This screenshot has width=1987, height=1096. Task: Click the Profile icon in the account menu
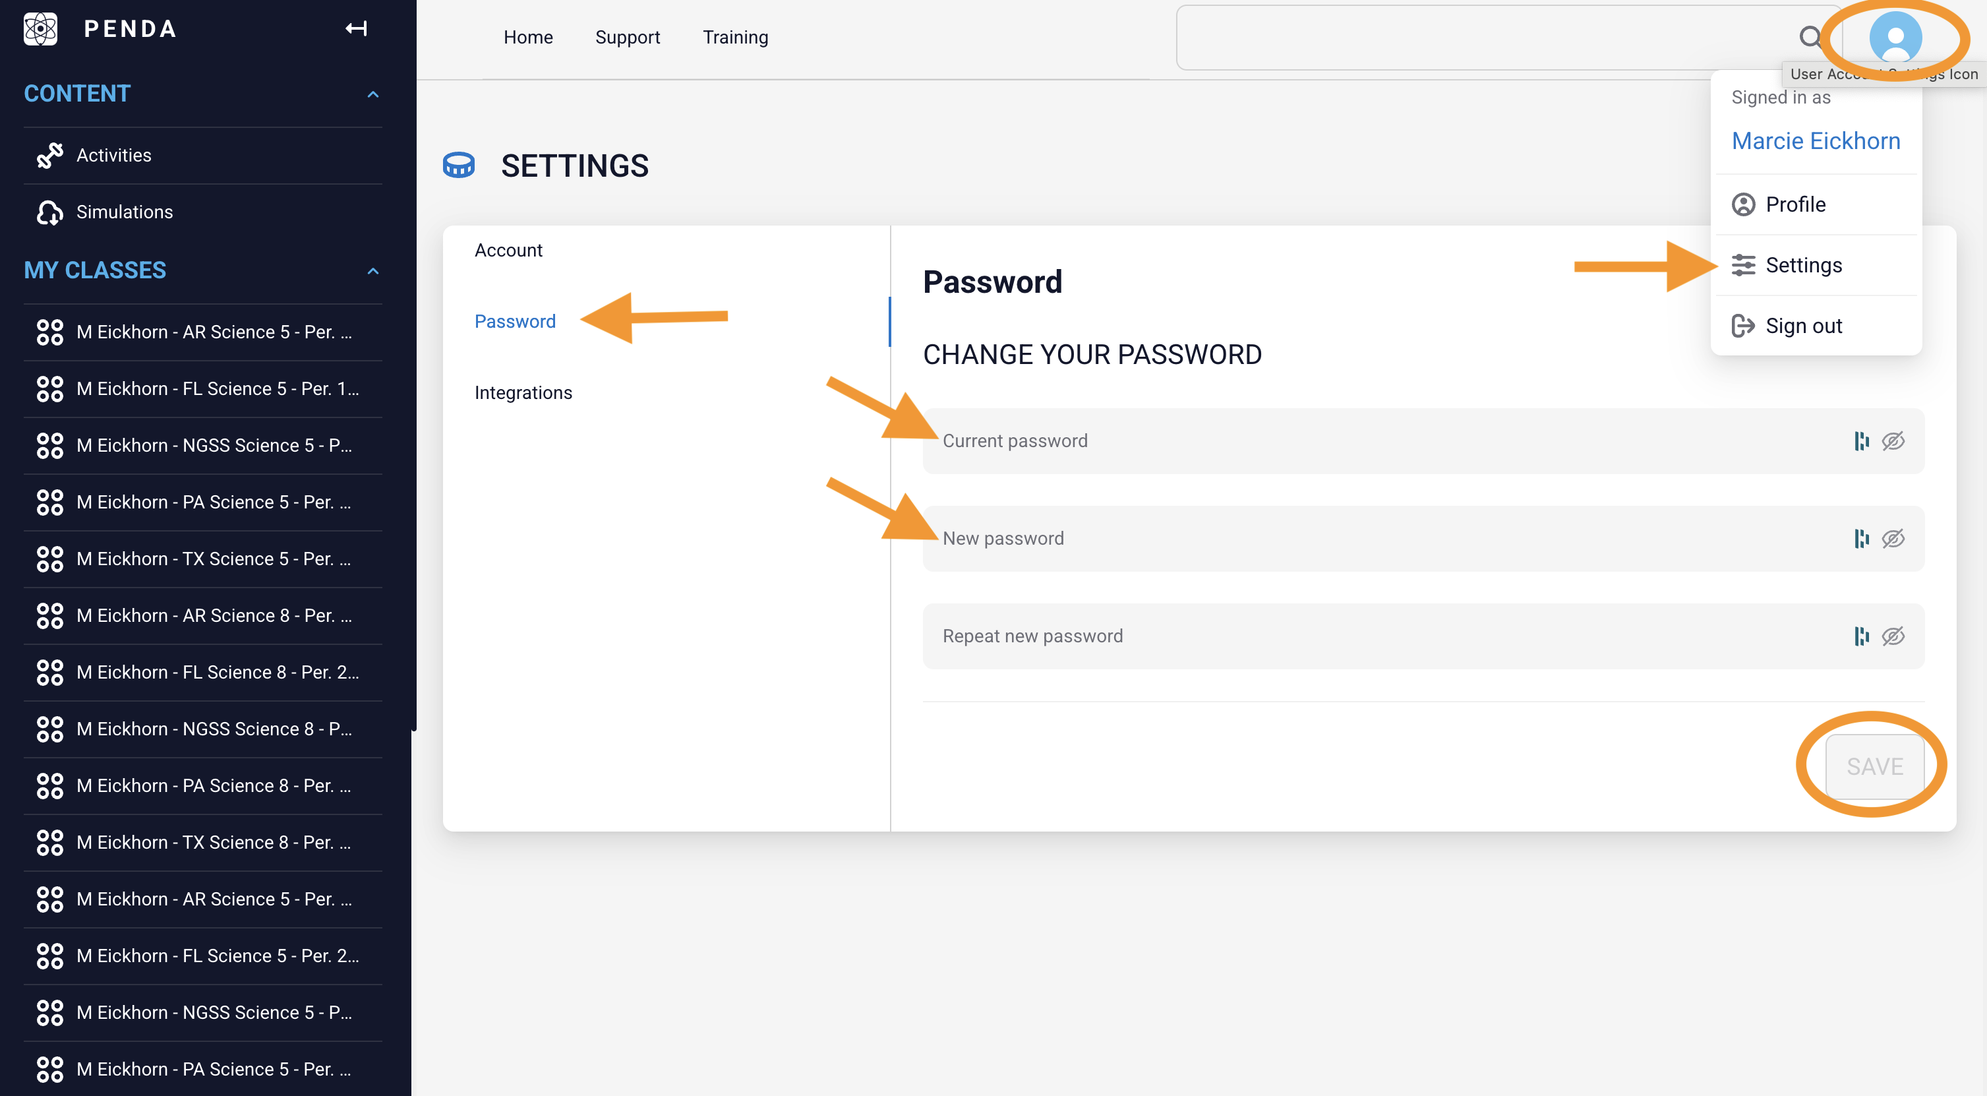pos(1744,204)
